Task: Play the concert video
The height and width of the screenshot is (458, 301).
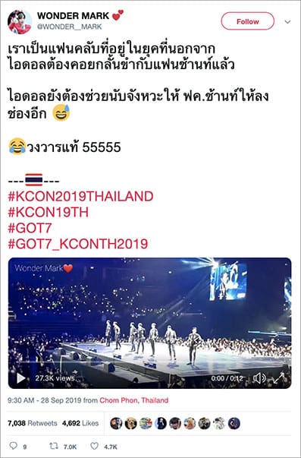Action: 20,378
